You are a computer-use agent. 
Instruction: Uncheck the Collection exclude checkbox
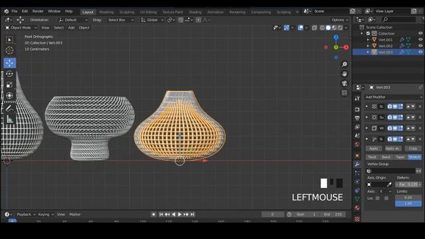[x=368, y=33]
